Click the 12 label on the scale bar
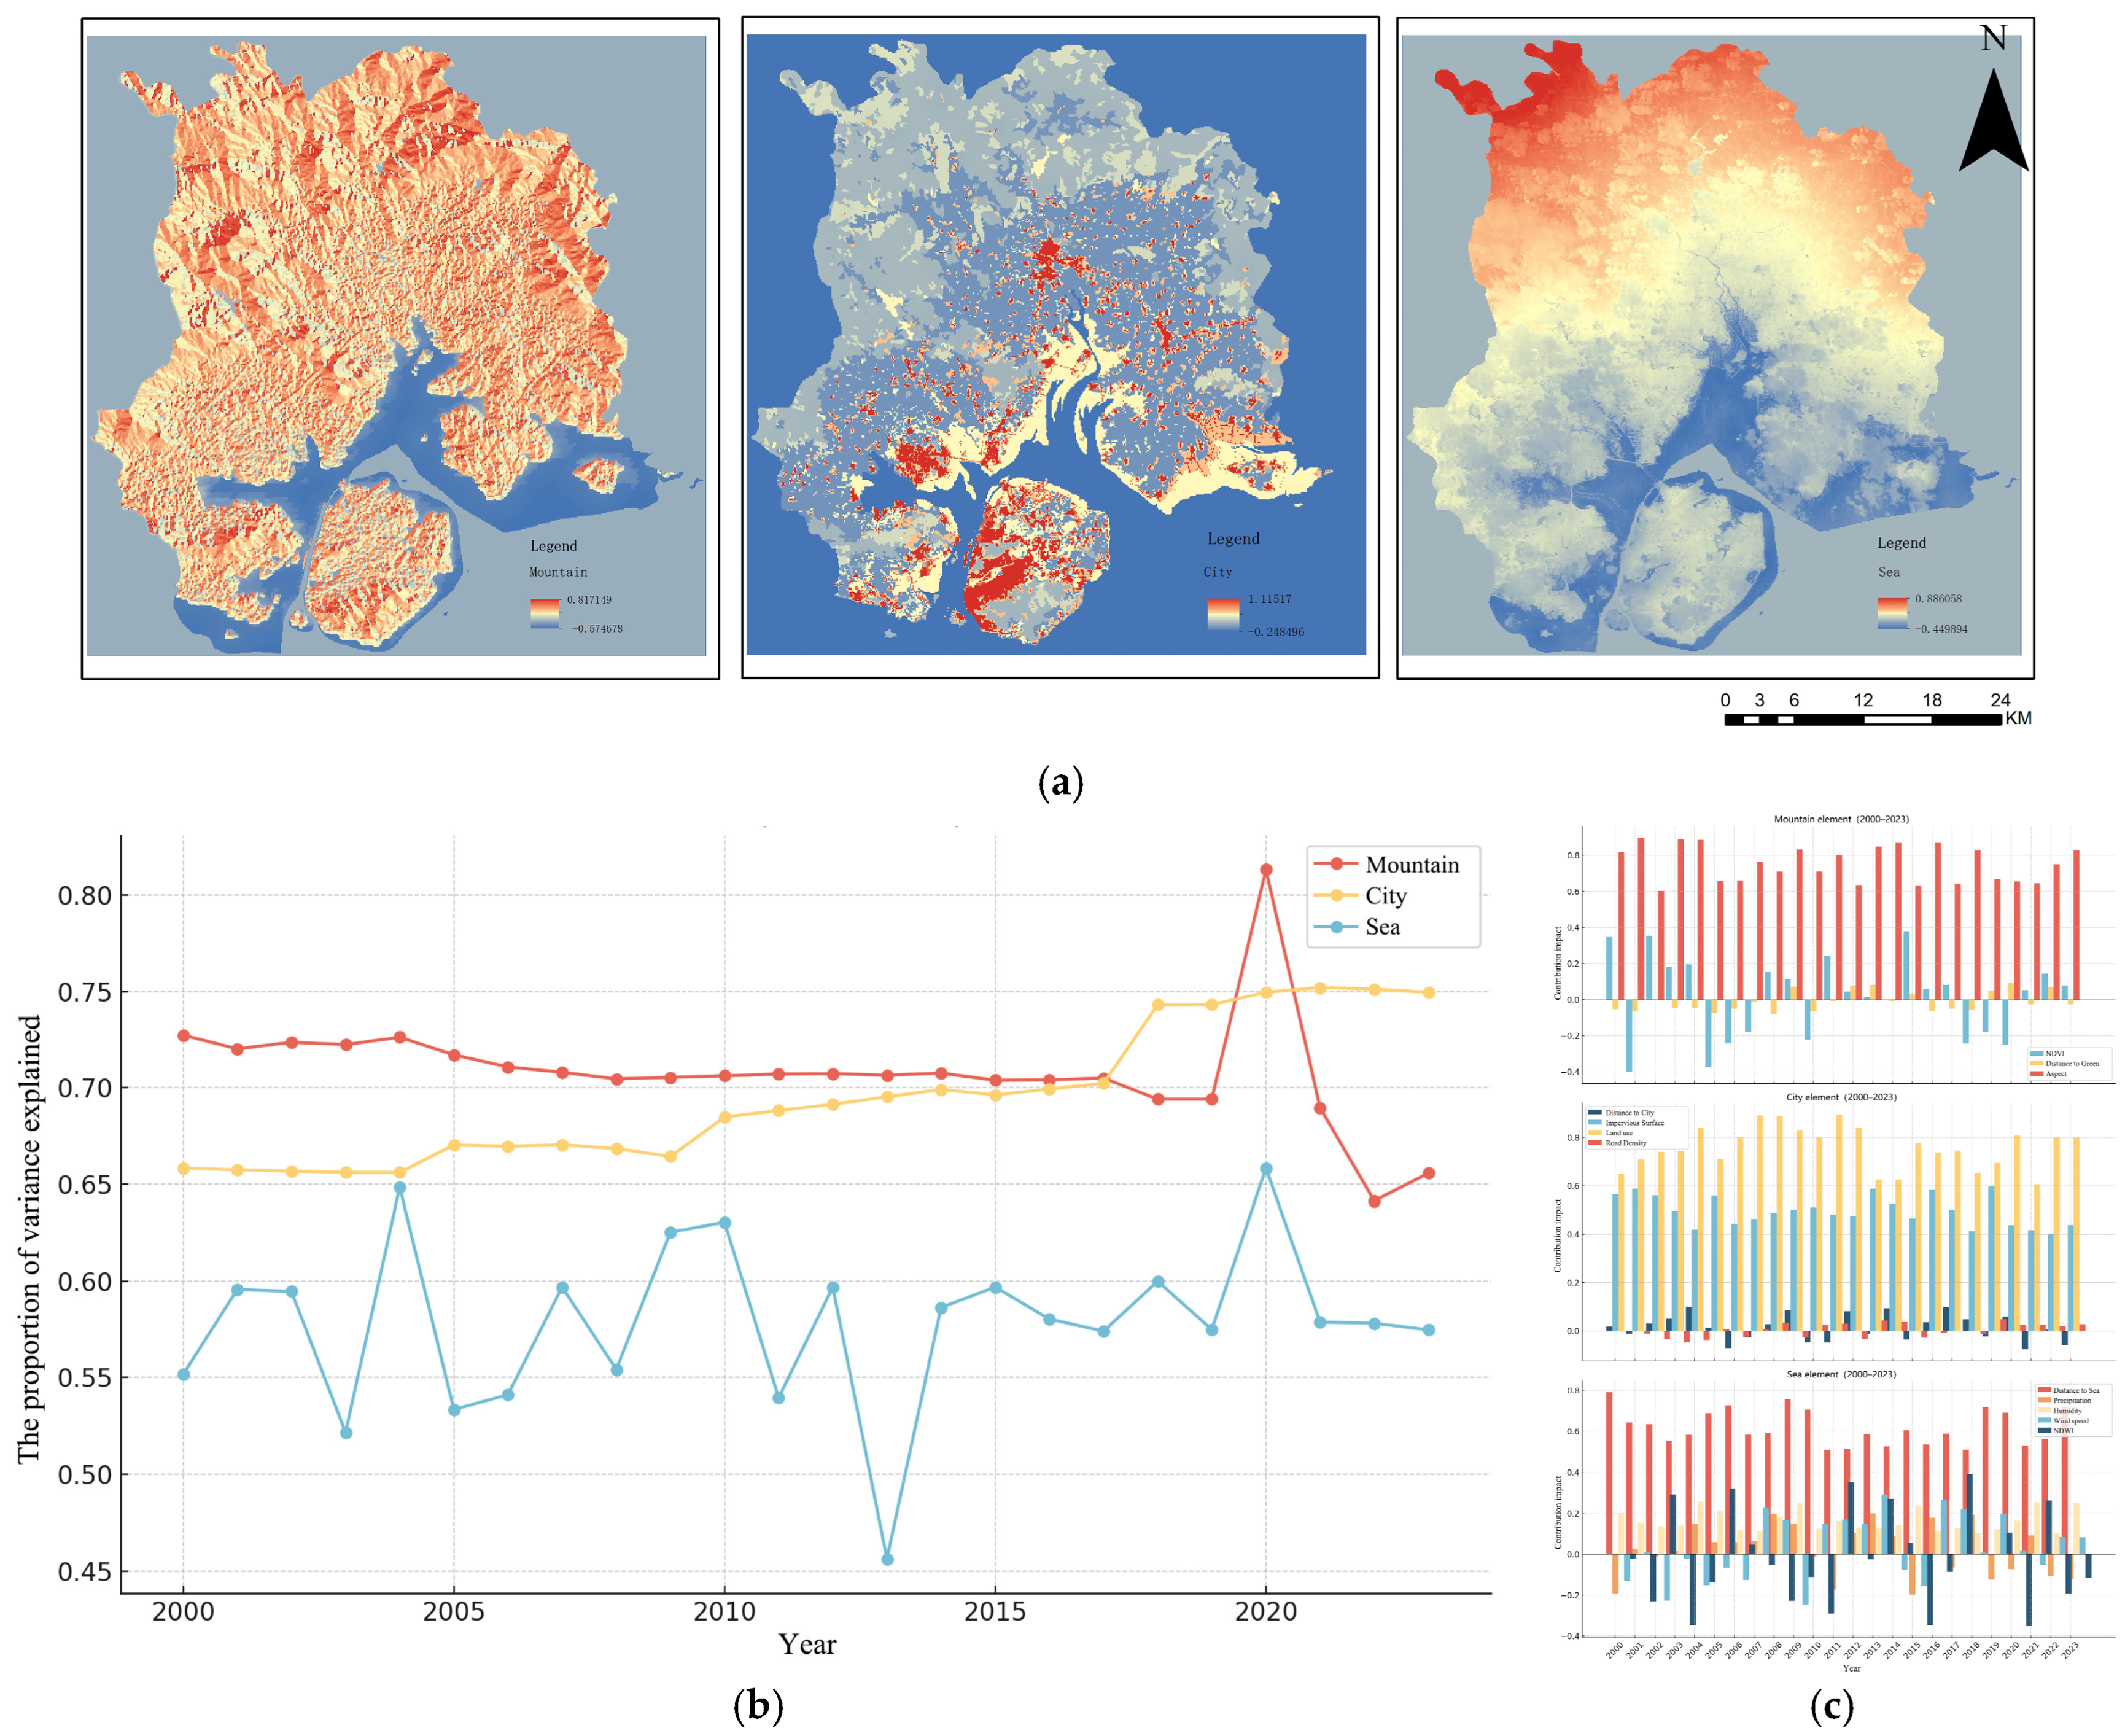 1863,700
